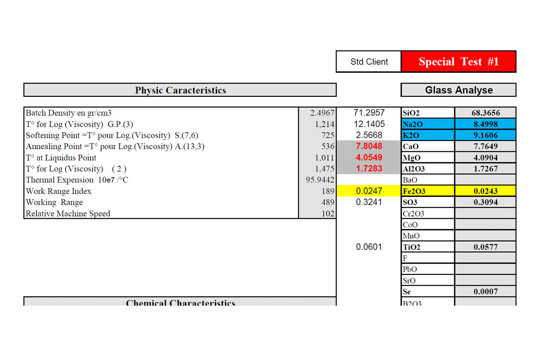Select Liquidus Point value 1,011

[317, 158]
